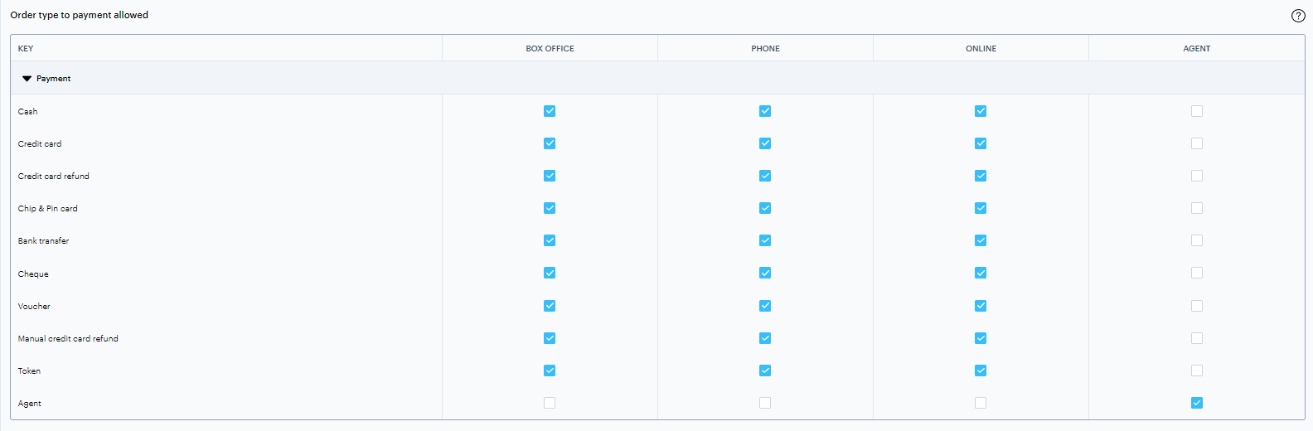Image resolution: width=1313 pixels, height=431 pixels.
Task: Uncheck Bank transfer for Box Office
Action: point(550,240)
